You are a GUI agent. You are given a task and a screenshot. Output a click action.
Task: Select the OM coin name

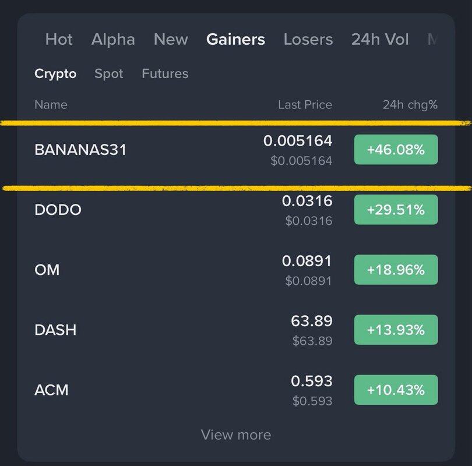coord(47,270)
